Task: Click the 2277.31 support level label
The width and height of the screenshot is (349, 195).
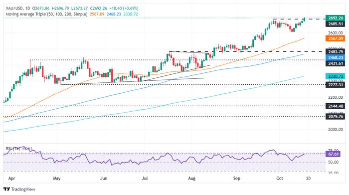Action: (x=336, y=85)
